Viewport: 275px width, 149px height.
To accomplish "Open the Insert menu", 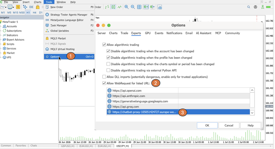I will pyautogui.click(x=26, y=2).
